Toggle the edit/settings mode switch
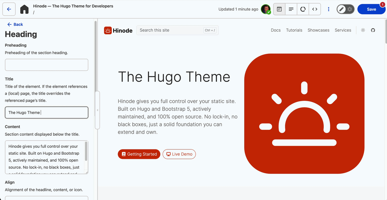387x200 pixels. coord(346,9)
